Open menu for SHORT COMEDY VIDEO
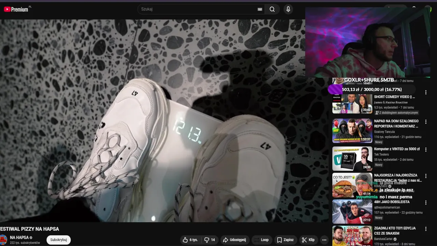 pos(426,93)
